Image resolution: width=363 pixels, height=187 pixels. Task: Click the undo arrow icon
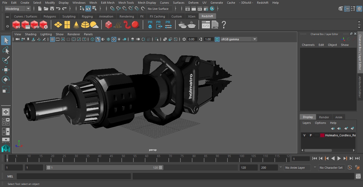(x=58, y=9)
